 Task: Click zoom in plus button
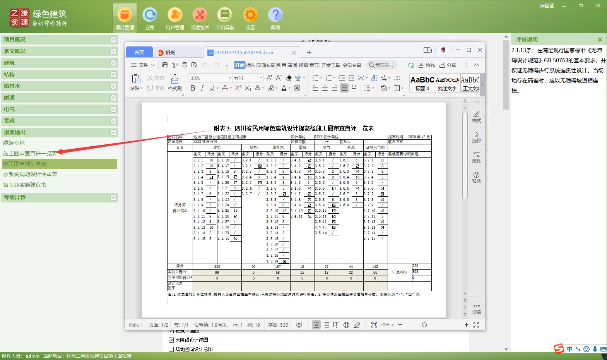pos(467,325)
